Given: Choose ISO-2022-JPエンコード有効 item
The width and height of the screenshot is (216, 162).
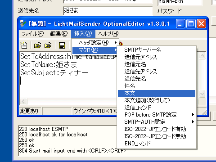Looking at the screenshot, I should (x=157, y=129).
